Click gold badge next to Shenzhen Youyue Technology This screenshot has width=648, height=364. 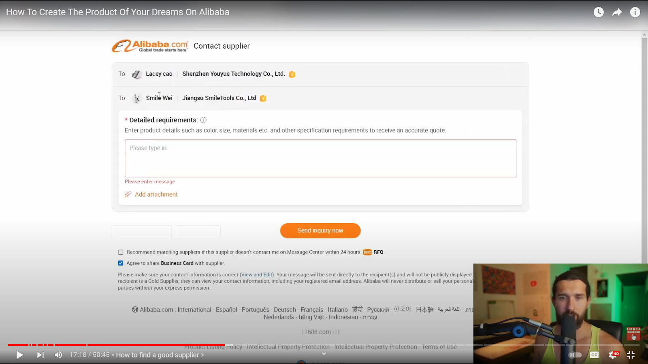click(292, 74)
